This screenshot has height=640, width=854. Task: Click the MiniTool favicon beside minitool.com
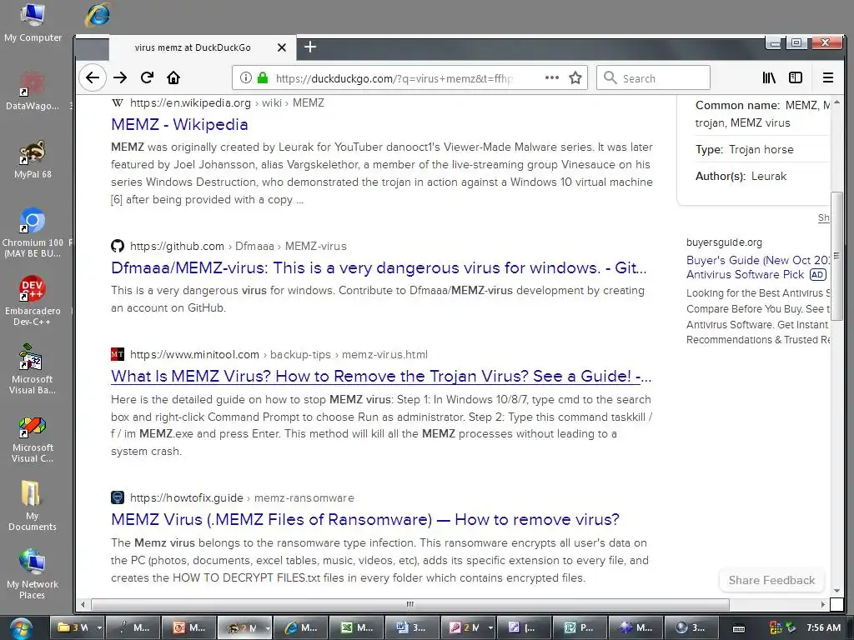[x=117, y=354]
